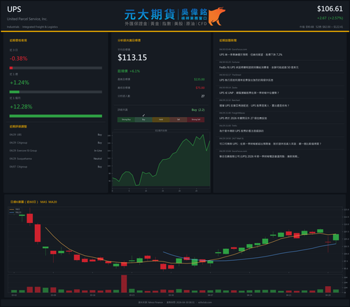
Task: Open the FreightWaves UPS 2026 headline
Action: point(243,118)
